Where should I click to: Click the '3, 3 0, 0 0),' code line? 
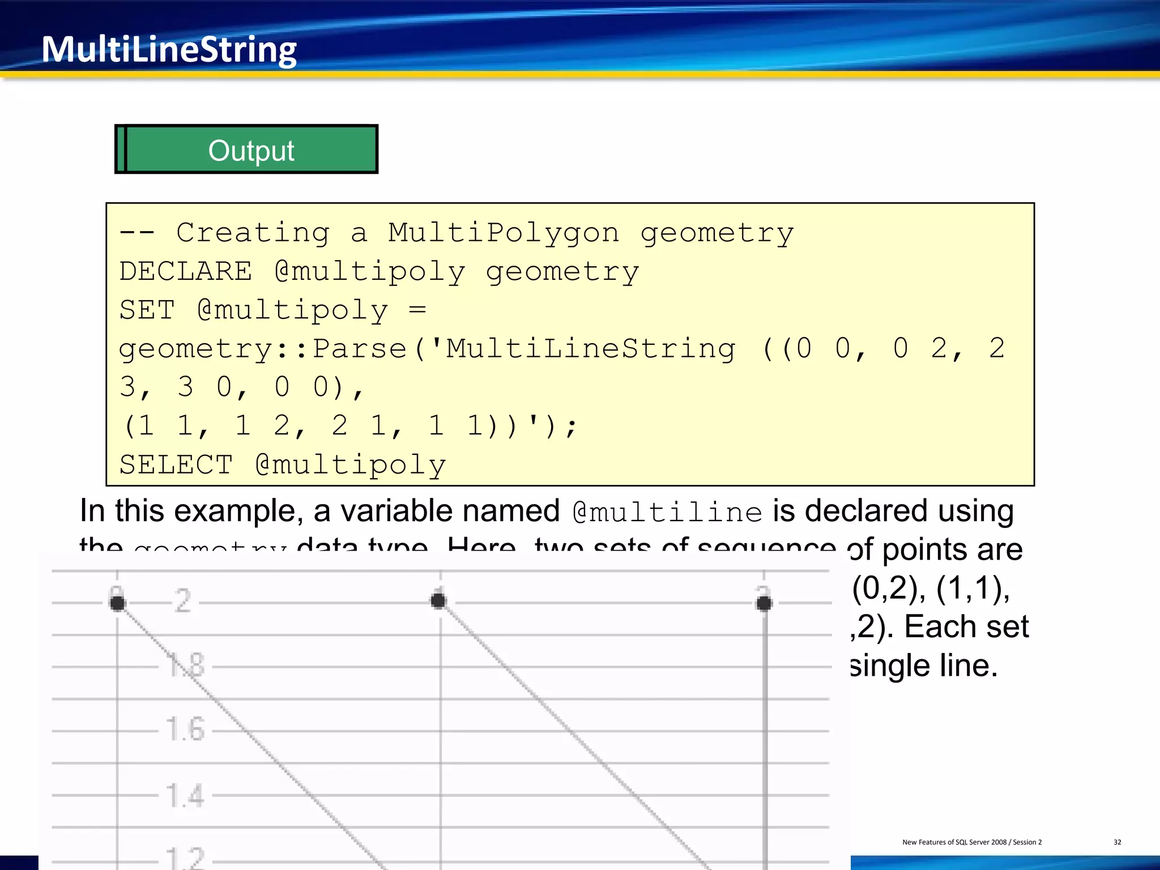[x=241, y=387]
